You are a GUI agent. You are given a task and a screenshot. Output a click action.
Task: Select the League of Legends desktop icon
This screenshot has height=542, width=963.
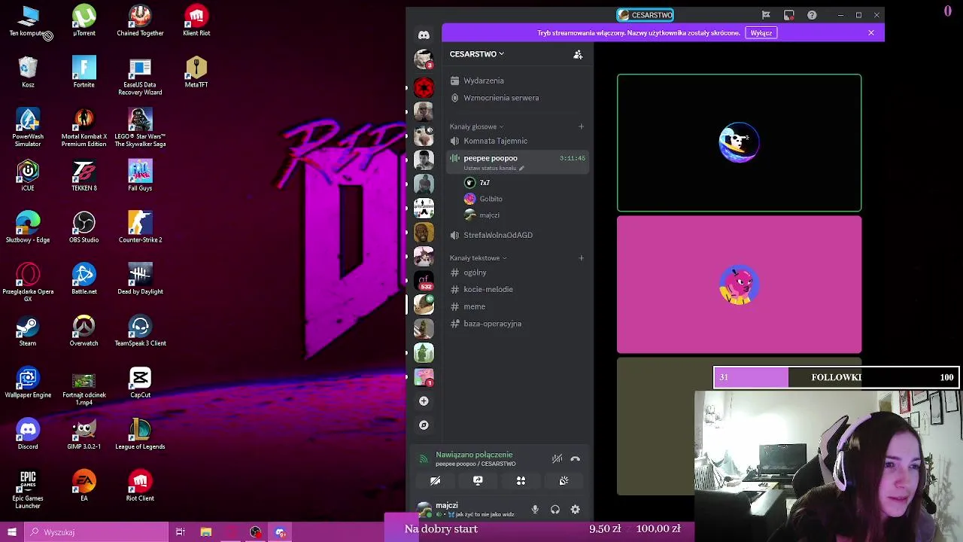pyautogui.click(x=140, y=434)
